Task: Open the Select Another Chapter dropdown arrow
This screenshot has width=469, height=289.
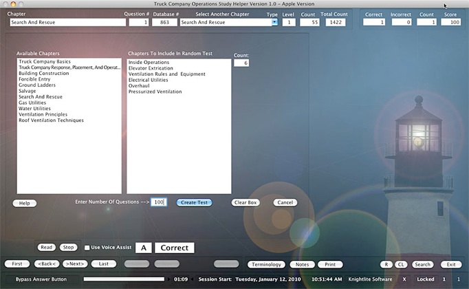Action: [274, 22]
